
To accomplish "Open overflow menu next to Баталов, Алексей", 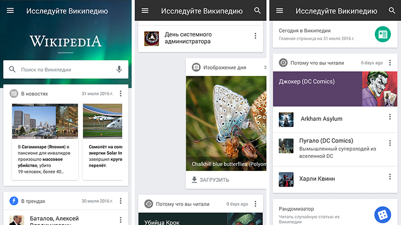I will (120, 220).
